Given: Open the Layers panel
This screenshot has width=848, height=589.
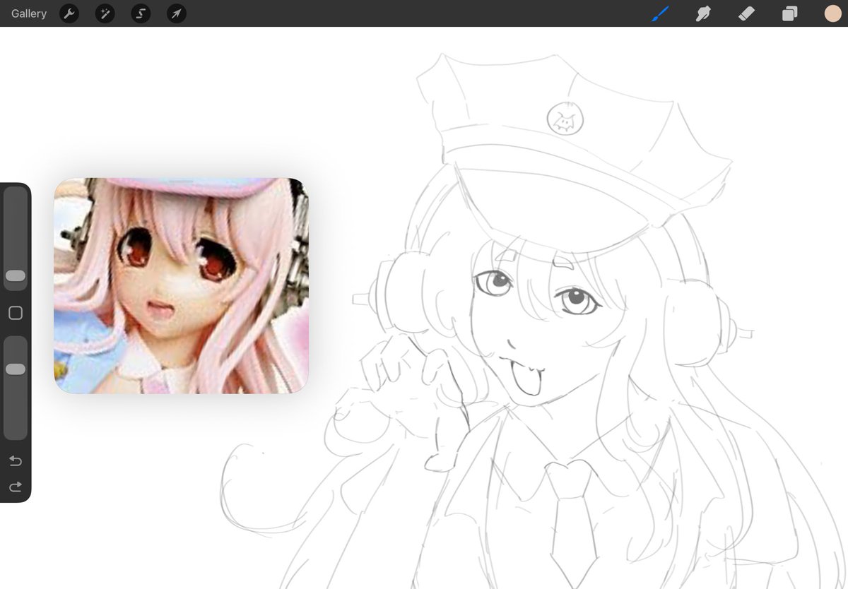Looking at the screenshot, I should (x=789, y=13).
